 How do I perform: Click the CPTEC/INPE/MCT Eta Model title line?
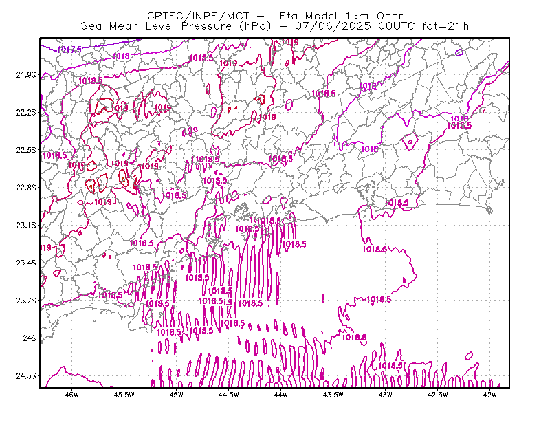point(275,16)
